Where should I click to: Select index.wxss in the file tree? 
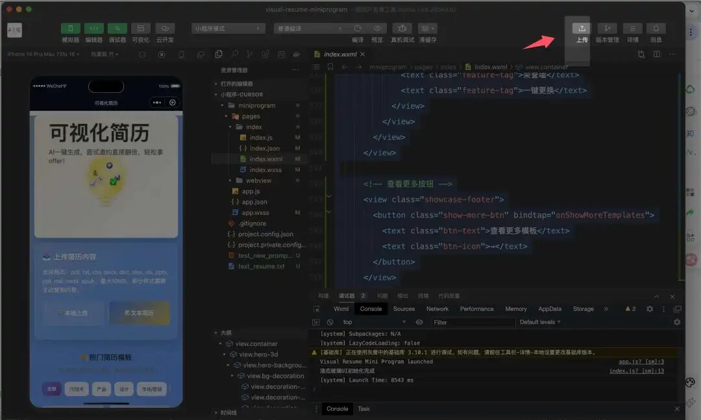265,169
